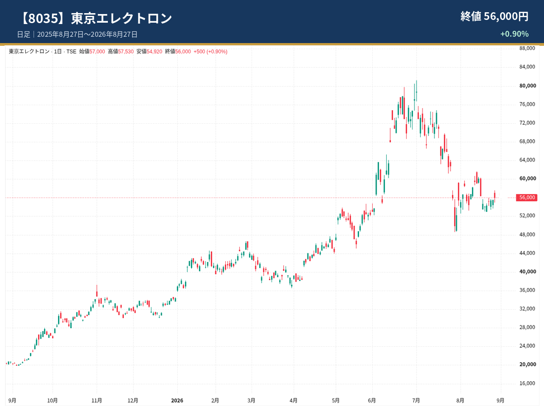
Task: Click the 52,000 price axis label
Action: pyautogui.click(x=527, y=216)
